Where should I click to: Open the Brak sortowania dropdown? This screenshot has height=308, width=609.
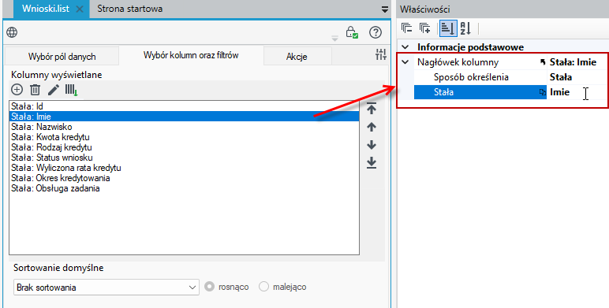click(x=106, y=288)
